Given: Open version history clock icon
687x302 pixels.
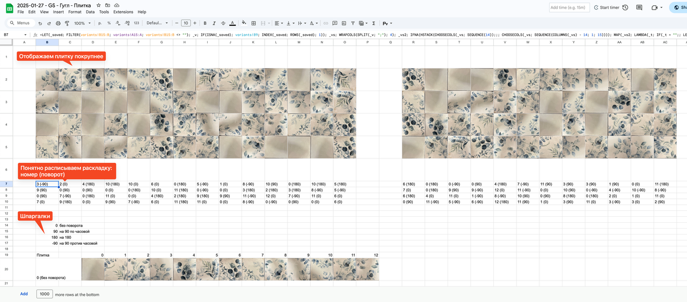Looking at the screenshot, I should (625, 7).
